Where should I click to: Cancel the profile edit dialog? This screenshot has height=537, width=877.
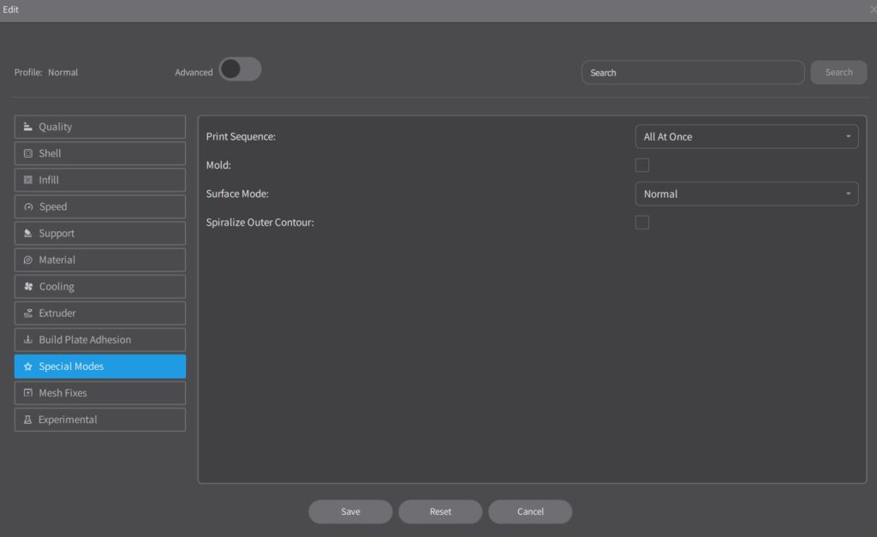coord(530,511)
